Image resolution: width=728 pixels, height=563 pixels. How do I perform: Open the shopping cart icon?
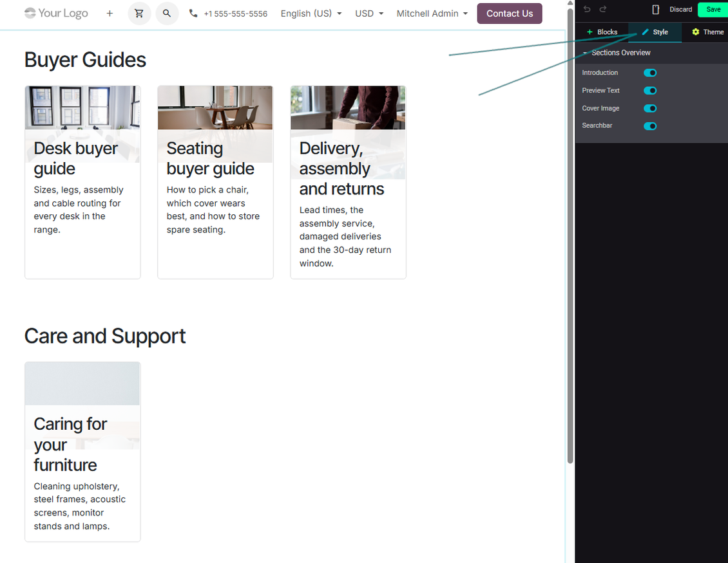(x=139, y=14)
